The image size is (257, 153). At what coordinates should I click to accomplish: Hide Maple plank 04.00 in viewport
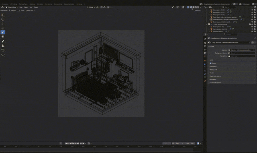point(252,10)
